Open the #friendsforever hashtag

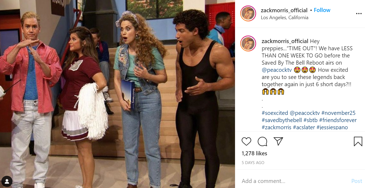point(338,120)
